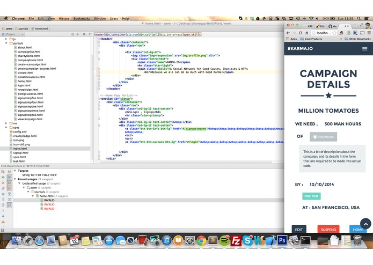Open Spotify from the dock
The image size is (373, 265).
224,240
